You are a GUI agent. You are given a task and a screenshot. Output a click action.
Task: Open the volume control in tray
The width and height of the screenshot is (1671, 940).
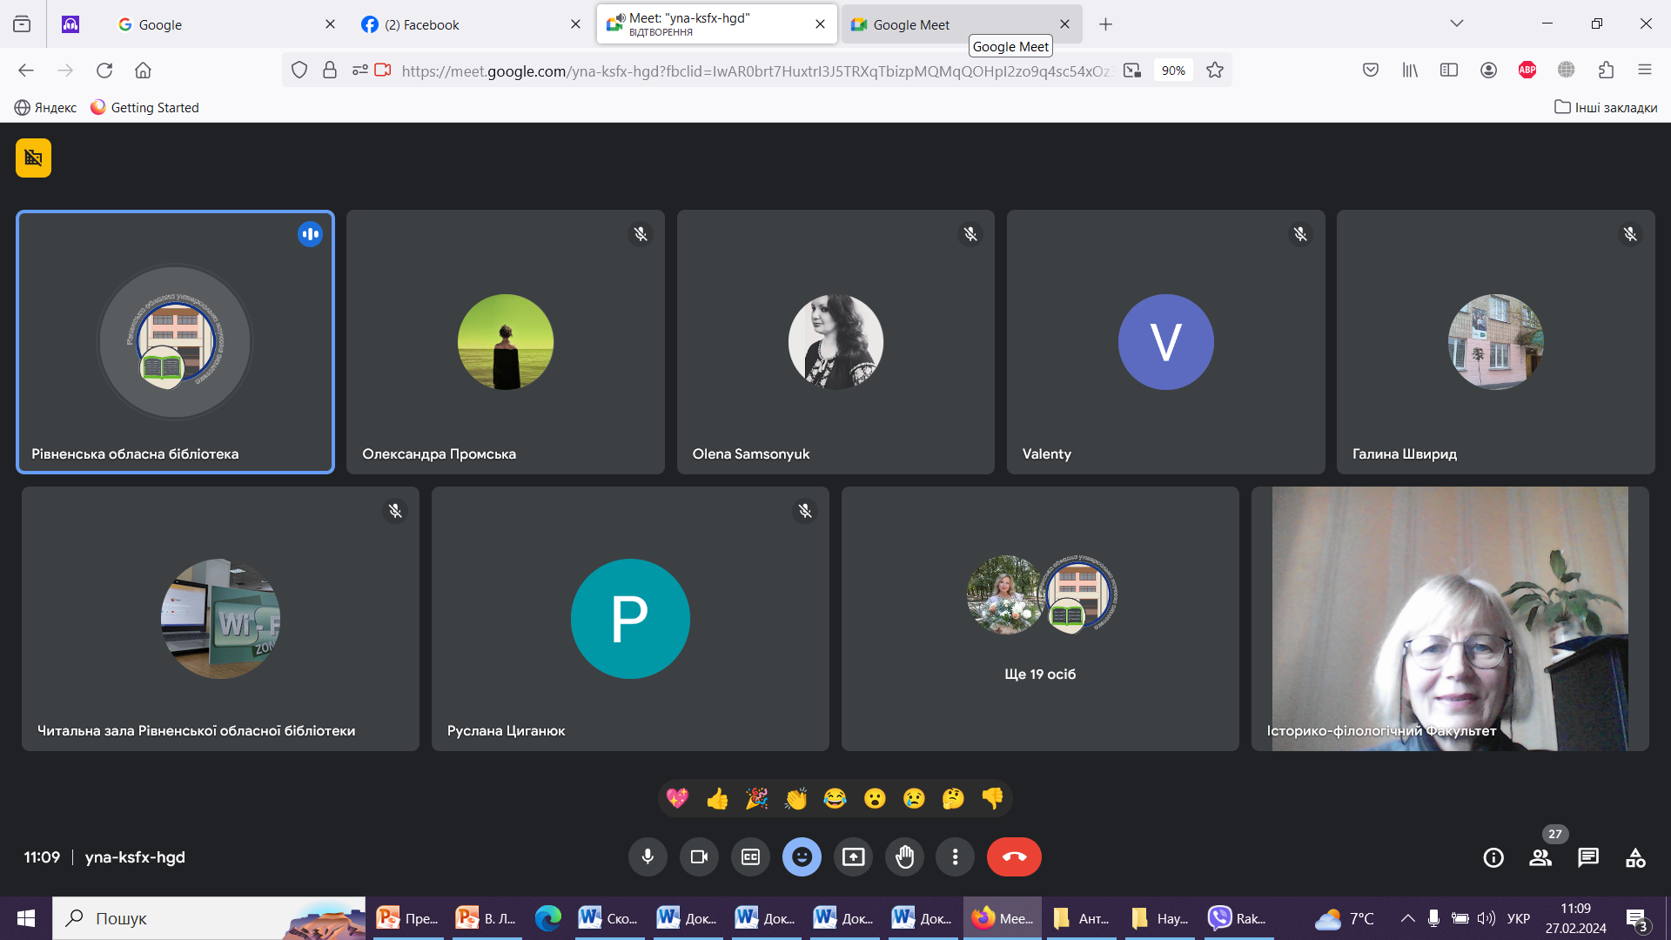coord(1486,918)
